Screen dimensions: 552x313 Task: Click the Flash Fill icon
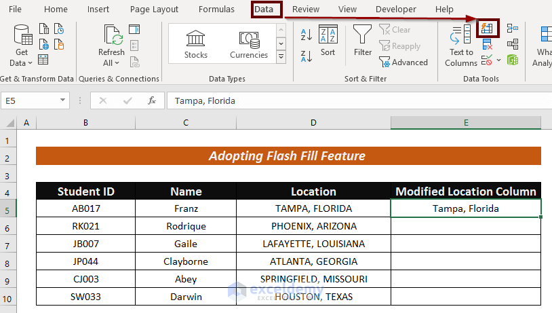coord(487,29)
